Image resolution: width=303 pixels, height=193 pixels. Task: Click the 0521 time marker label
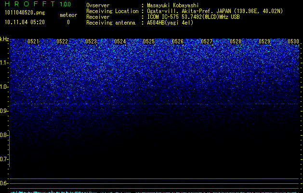[33, 41]
